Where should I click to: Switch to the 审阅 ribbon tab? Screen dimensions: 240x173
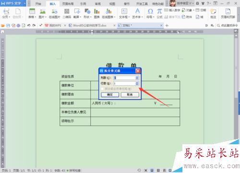point(97,4)
